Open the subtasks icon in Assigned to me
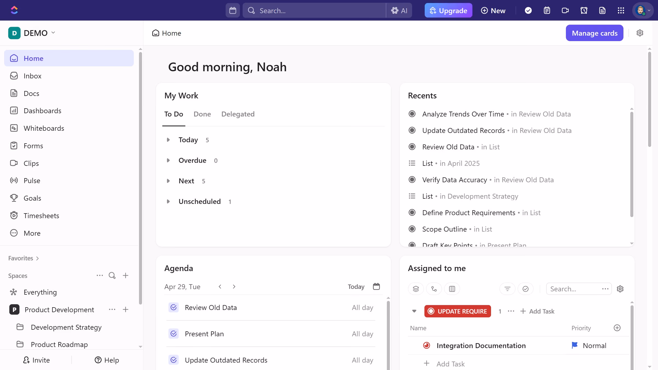 pos(434,289)
